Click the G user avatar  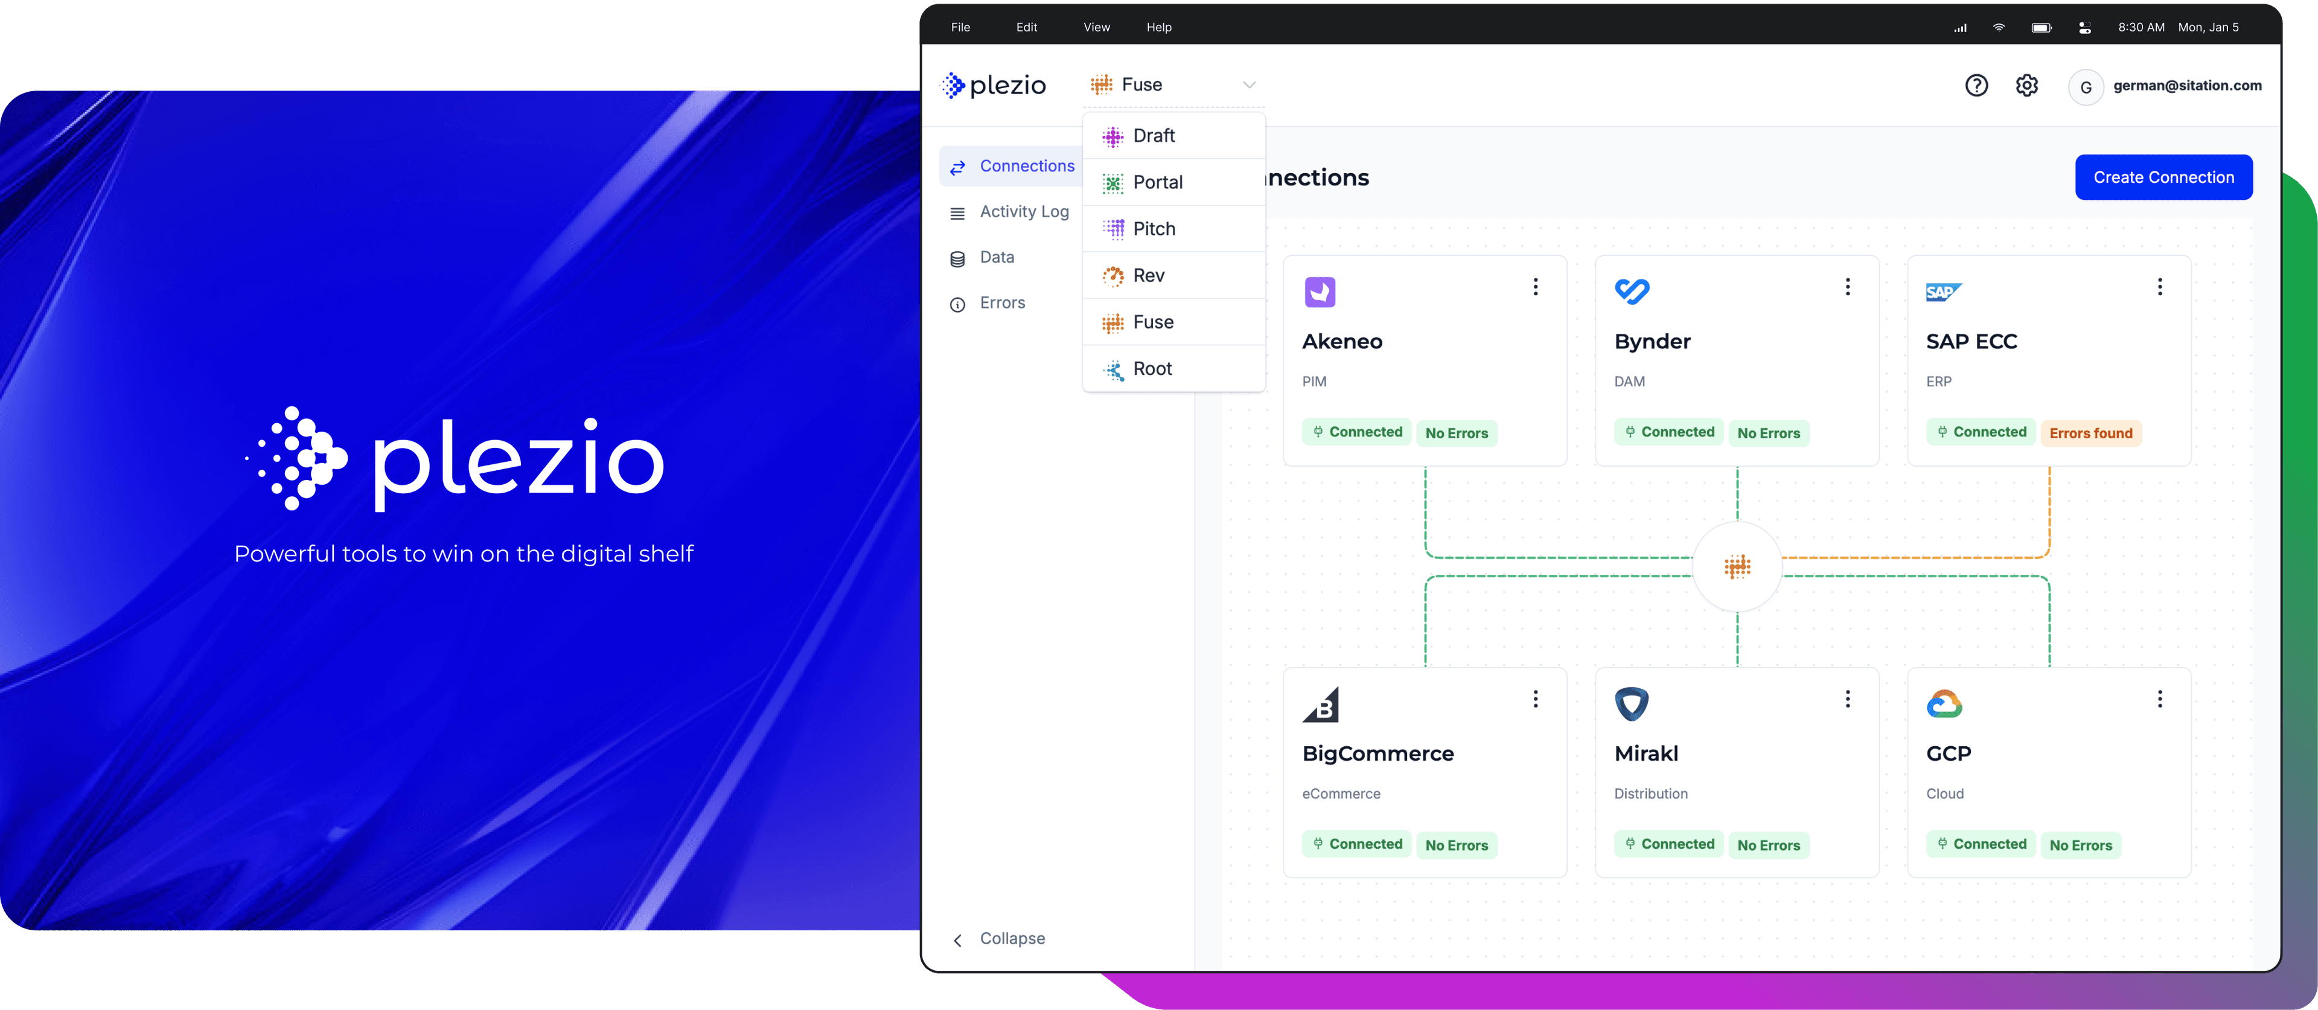(x=2086, y=88)
